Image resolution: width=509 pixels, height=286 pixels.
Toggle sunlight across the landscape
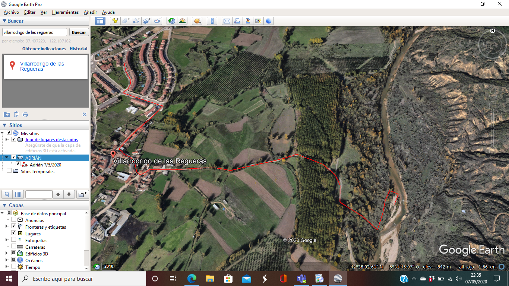(182, 21)
